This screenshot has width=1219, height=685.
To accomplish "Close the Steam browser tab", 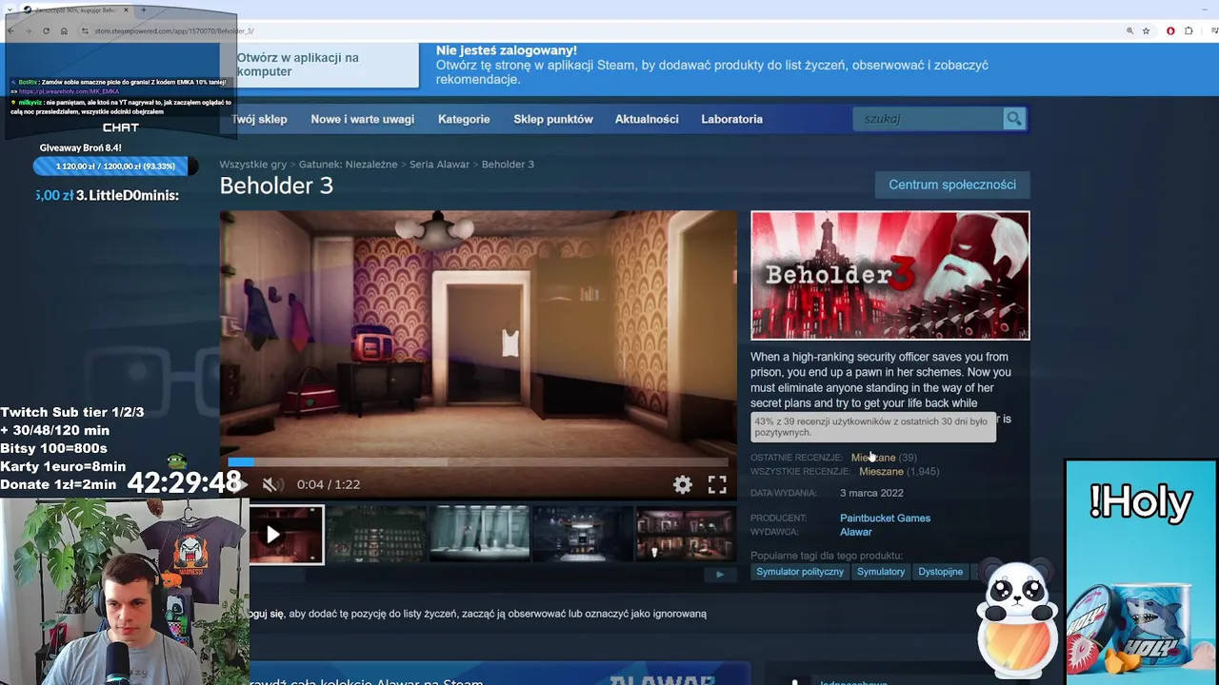I will point(126,10).
